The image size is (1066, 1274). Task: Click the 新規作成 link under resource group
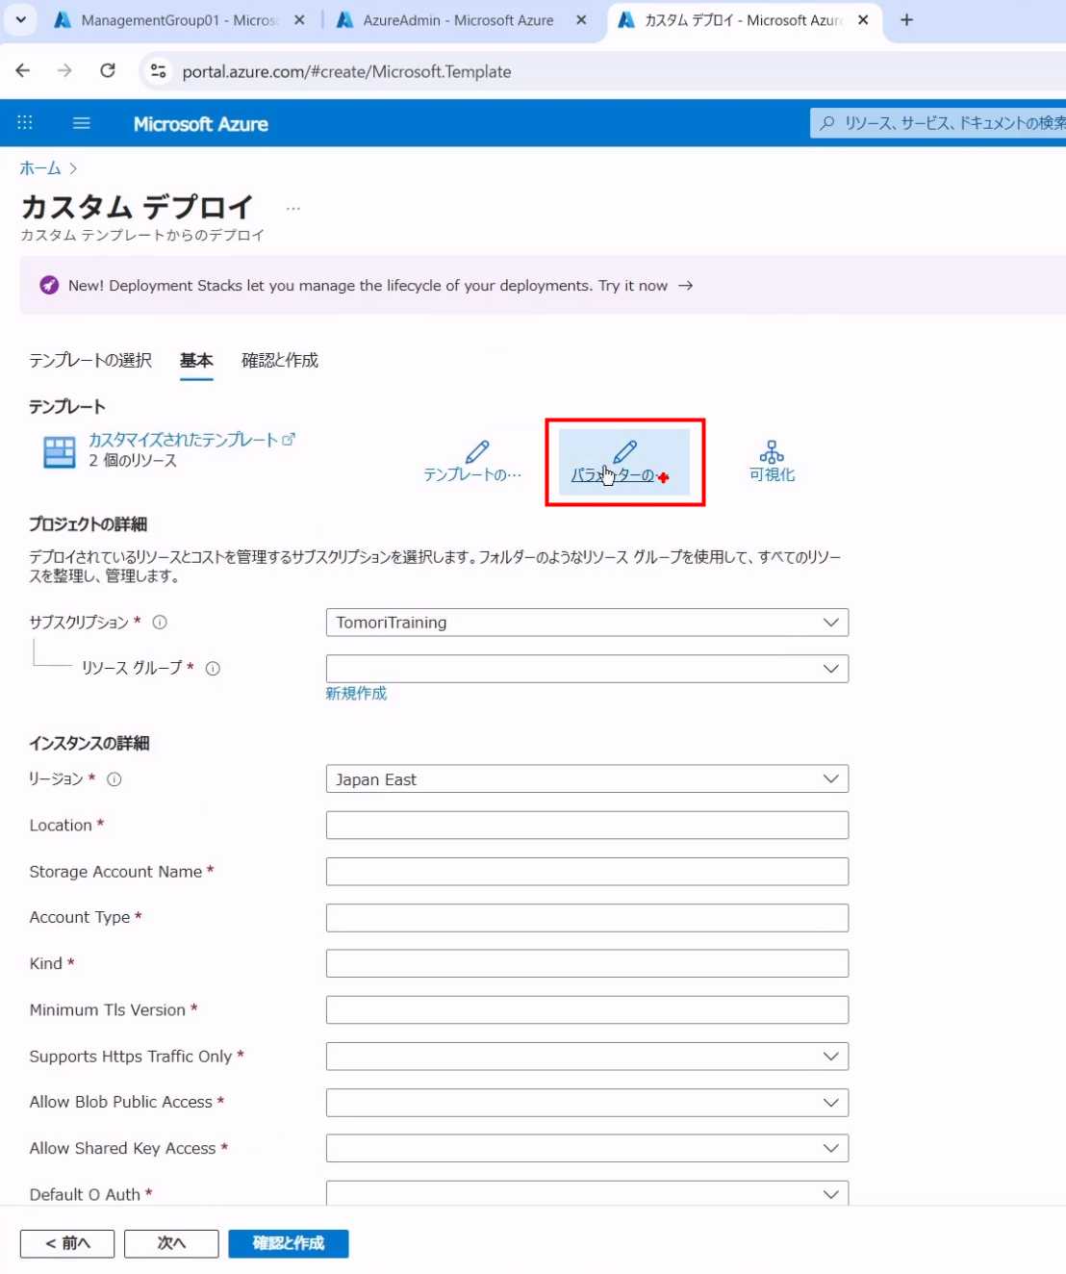click(356, 694)
